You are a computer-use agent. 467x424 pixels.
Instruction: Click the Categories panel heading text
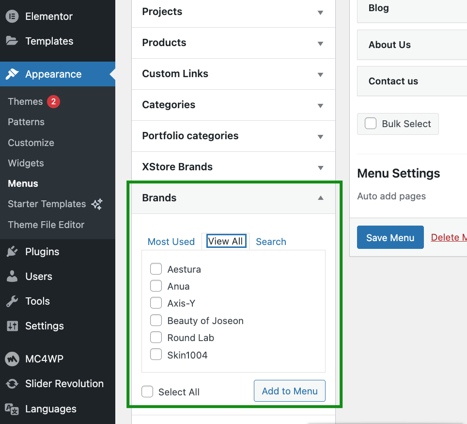(x=169, y=105)
